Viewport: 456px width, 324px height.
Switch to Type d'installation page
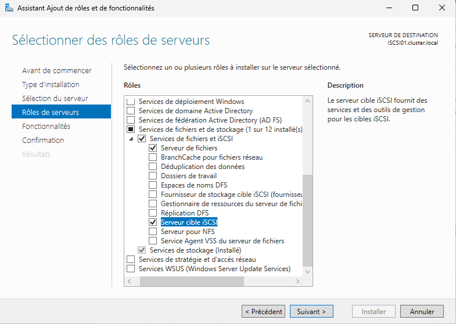click(x=51, y=84)
